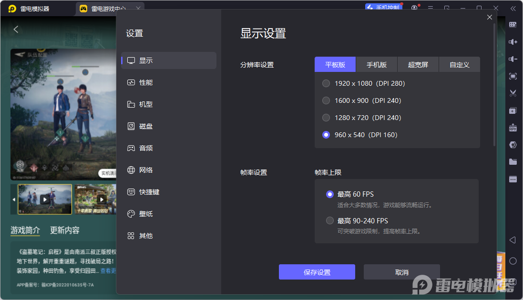Play the game preview video thumbnail
The height and width of the screenshot is (300, 523).
click(44, 199)
